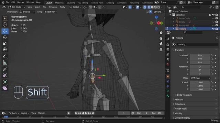Open the Armature menu

pyautogui.click(x=53, y=7)
